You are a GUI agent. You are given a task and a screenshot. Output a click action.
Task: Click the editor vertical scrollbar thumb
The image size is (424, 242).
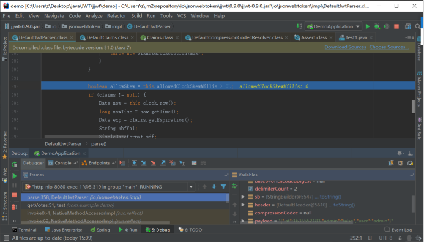tap(413, 107)
